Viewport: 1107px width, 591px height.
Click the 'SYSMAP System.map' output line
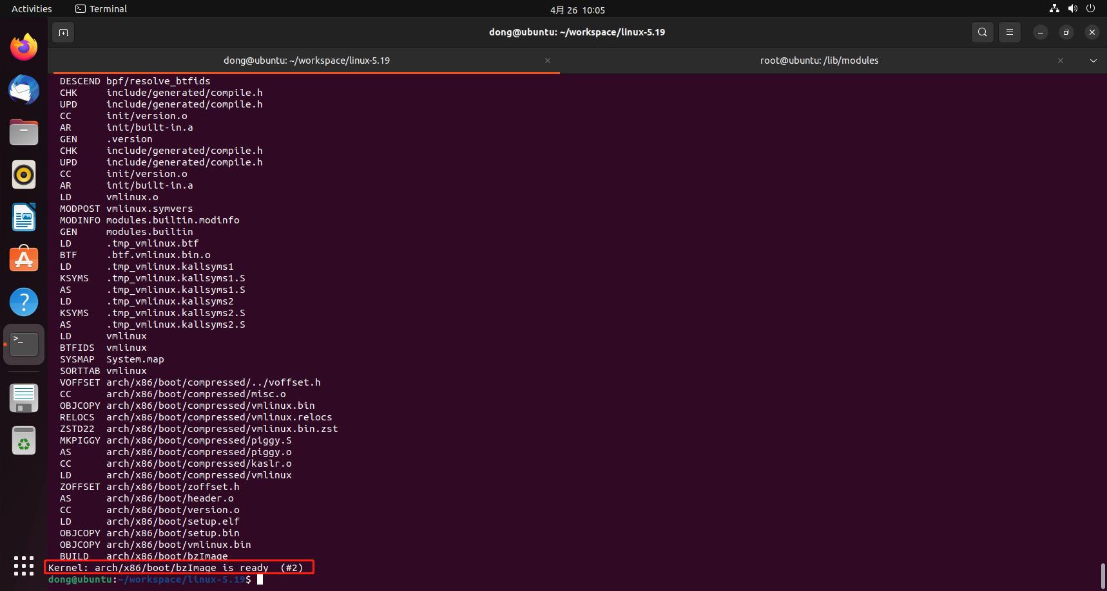112,359
